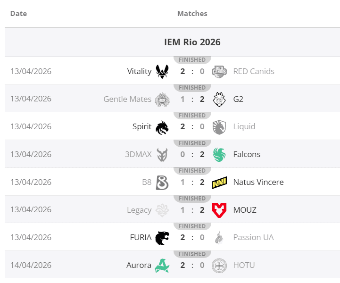Click the Date column header
The image size is (340, 283).
tap(18, 14)
